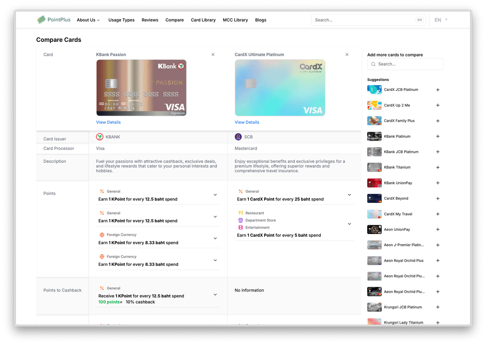
Task: Expand CardX General 25 baht points row
Action: pyautogui.click(x=349, y=195)
